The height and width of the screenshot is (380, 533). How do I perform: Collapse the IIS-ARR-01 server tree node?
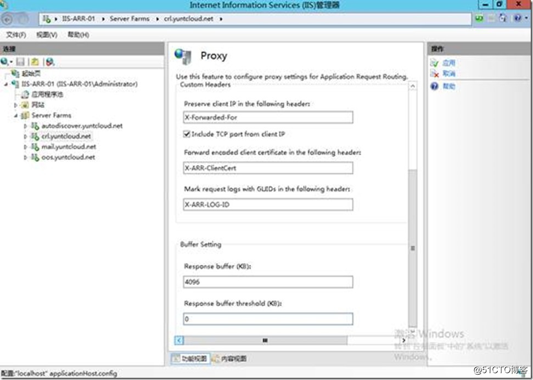(x=6, y=84)
